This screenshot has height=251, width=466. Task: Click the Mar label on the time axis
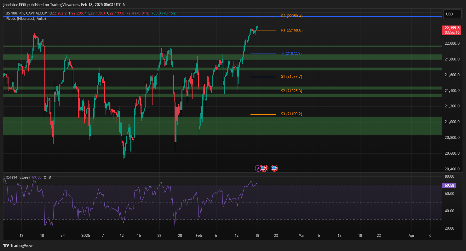click(x=302, y=235)
